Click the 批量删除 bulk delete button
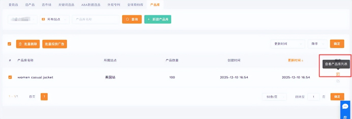This screenshot has width=352, height=119. point(28,44)
